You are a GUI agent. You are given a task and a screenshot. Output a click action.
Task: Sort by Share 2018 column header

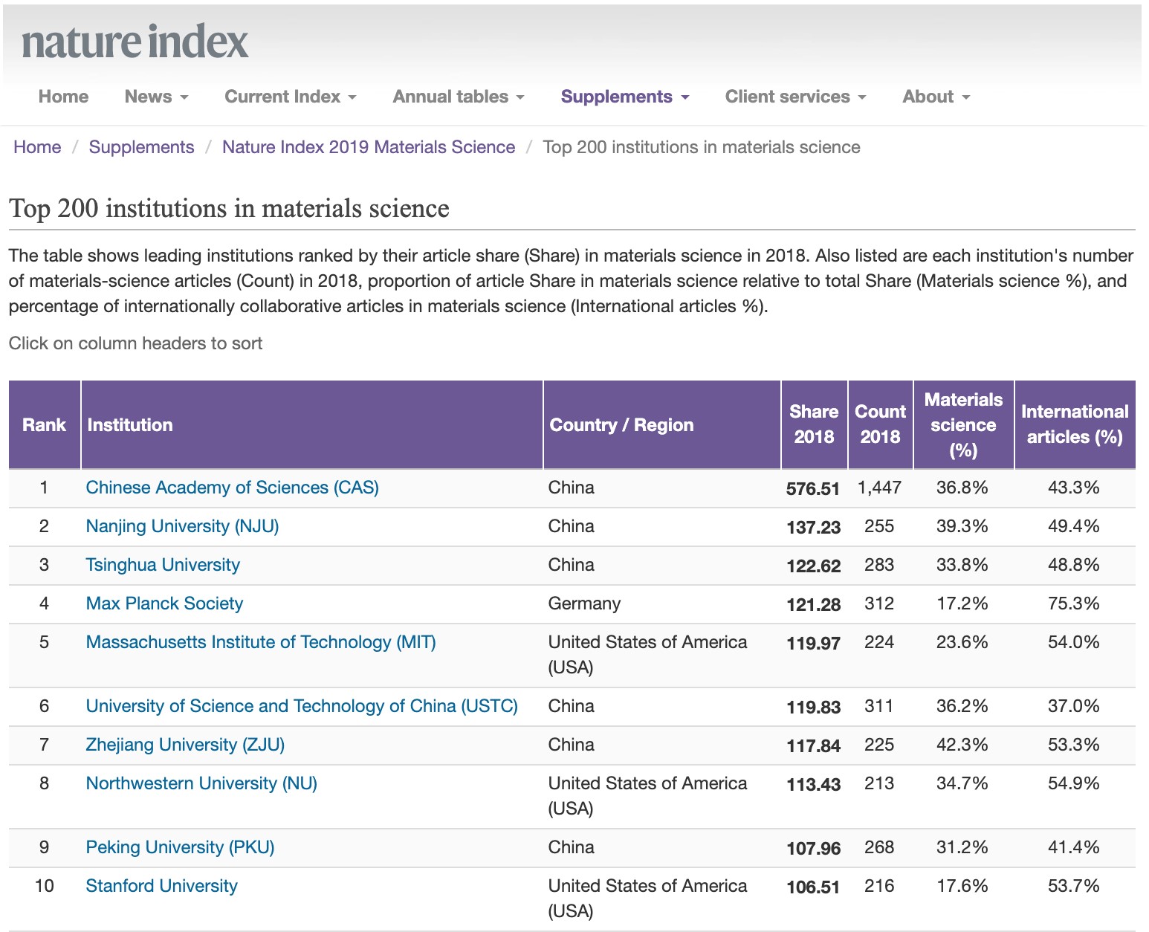pos(814,424)
